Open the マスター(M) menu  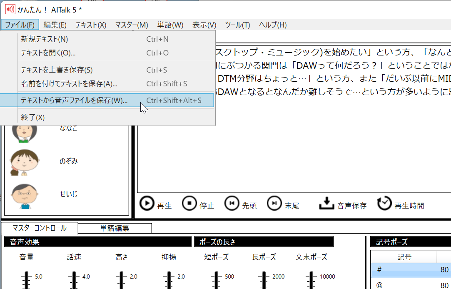(x=132, y=25)
